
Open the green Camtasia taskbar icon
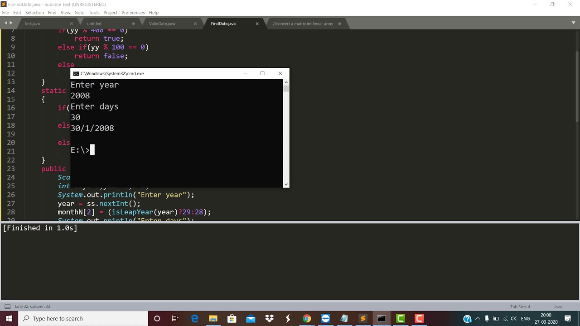(x=401, y=318)
